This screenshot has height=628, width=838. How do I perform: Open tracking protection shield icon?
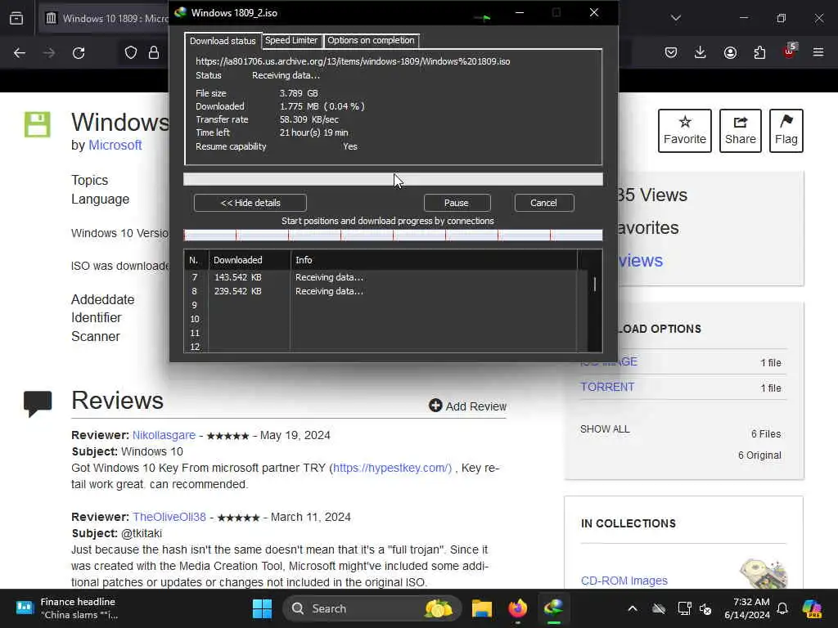[x=131, y=52]
